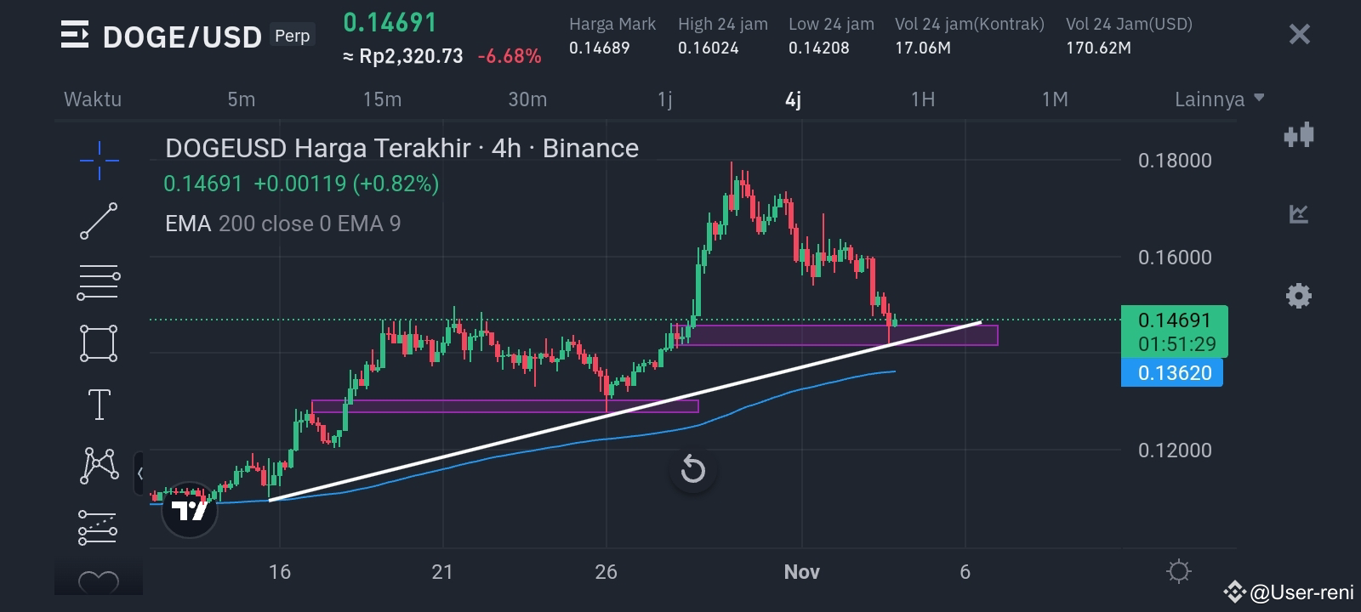Open the favorites heart tool
Viewport: 1361px width, 612px height.
coord(99,582)
